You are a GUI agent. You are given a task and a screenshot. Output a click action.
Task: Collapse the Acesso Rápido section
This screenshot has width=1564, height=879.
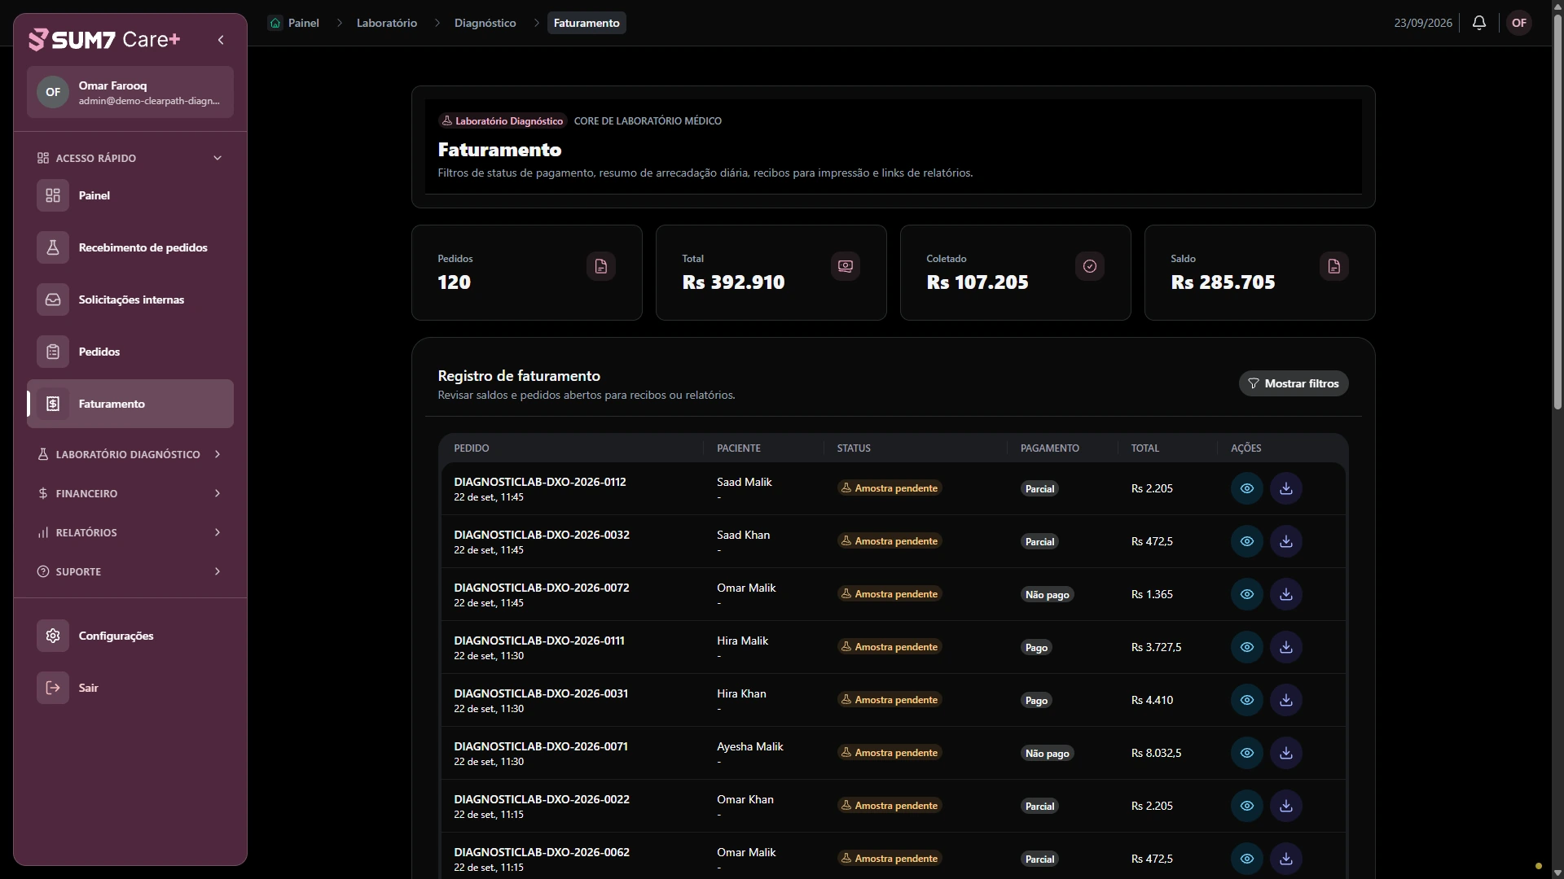(x=130, y=158)
